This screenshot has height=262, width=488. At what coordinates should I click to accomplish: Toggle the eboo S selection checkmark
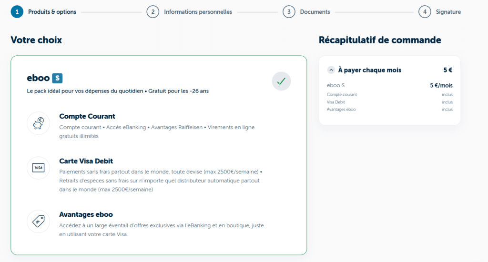281,81
